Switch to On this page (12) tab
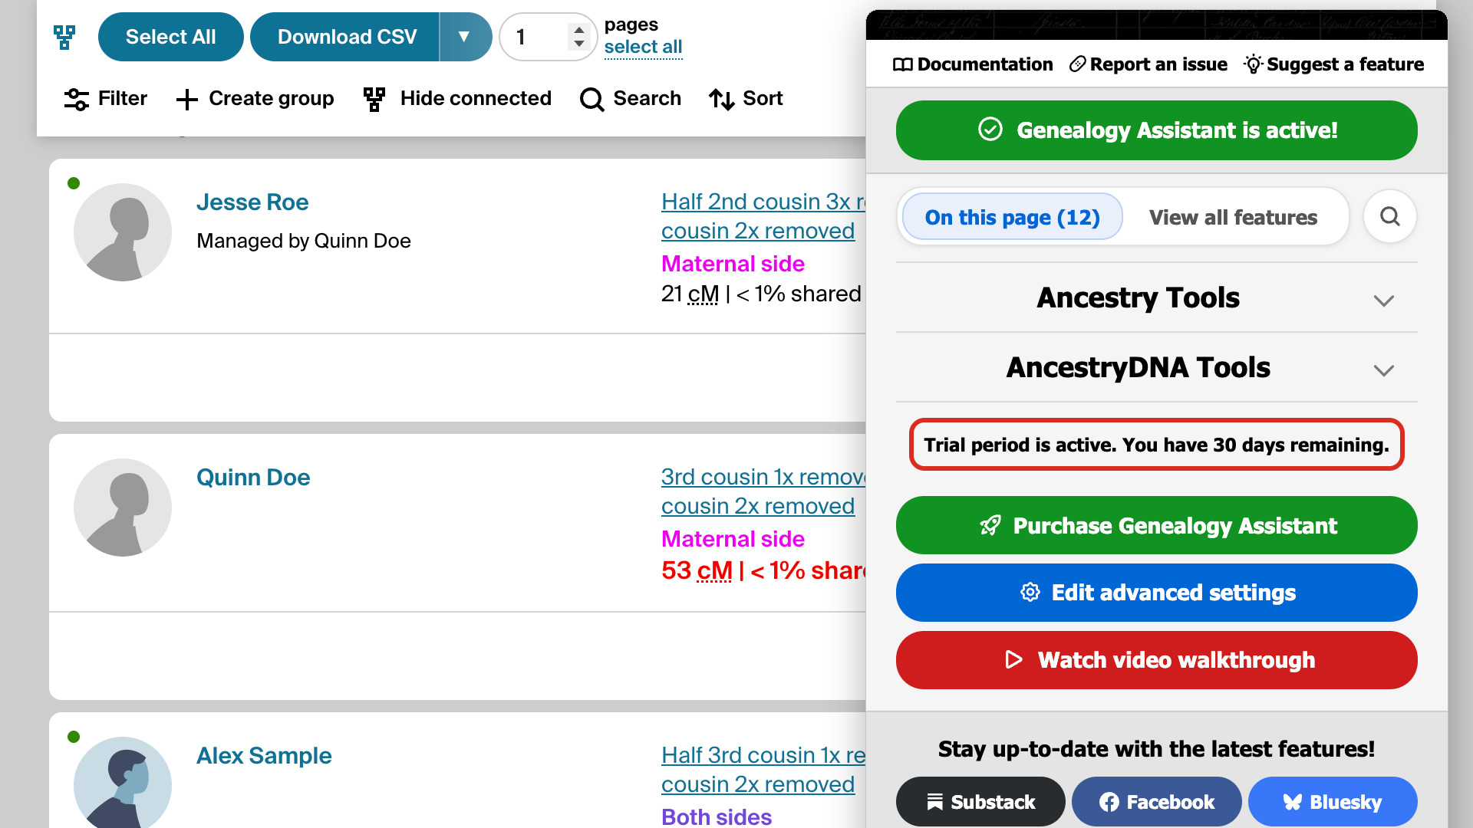Image resolution: width=1473 pixels, height=828 pixels. click(1013, 217)
